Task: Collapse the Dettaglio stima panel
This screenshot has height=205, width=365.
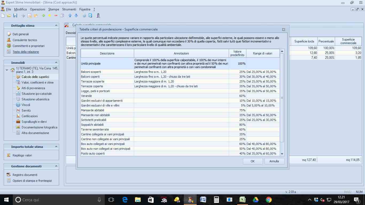Action: coord(56,26)
